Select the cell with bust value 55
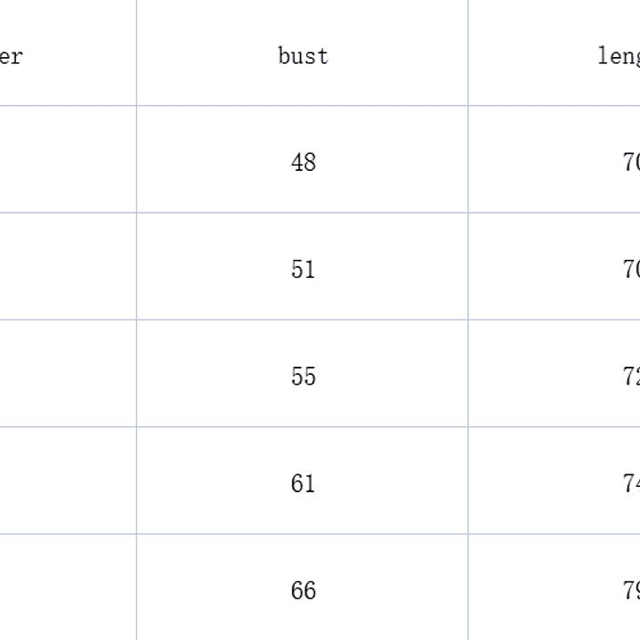 point(303,377)
